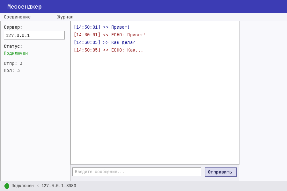The image size is (287, 191).
Task: Click the Отправить button
Action: pyautogui.click(x=221, y=172)
